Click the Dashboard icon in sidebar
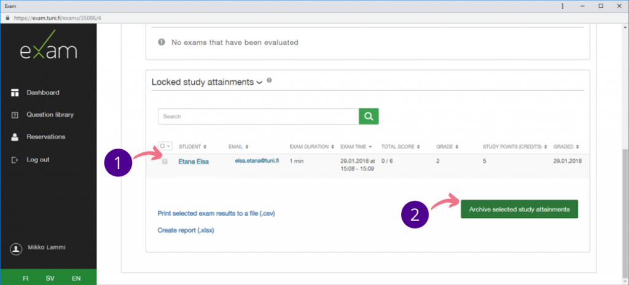629x285 pixels. [x=15, y=93]
